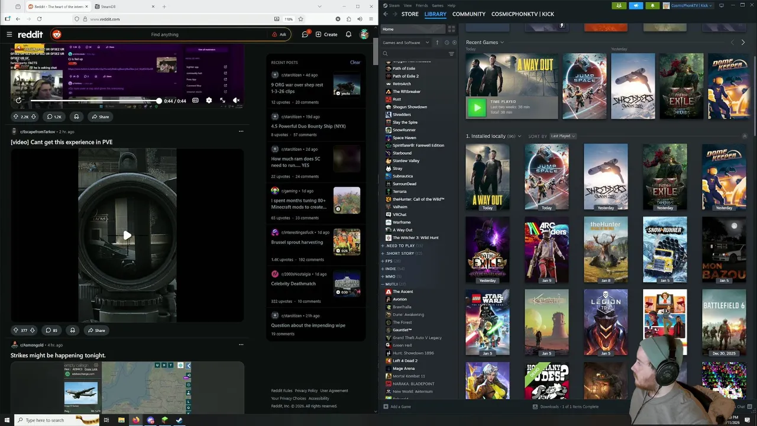The width and height of the screenshot is (757, 426).
Task: Switch Steam library to collections grid view
Action: tap(451, 29)
